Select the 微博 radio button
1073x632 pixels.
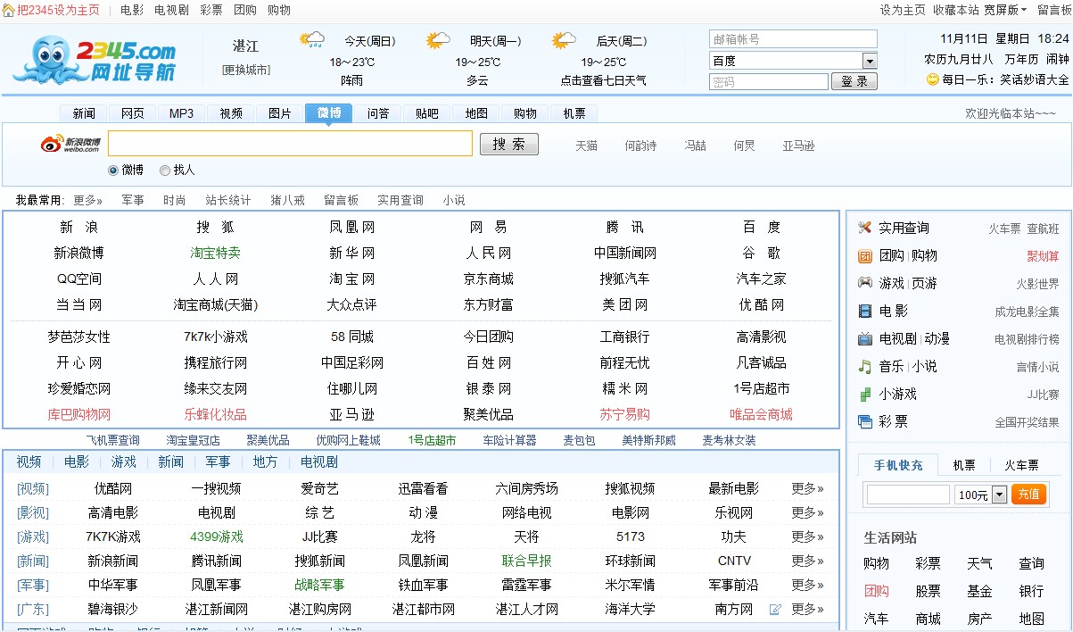click(x=113, y=170)
